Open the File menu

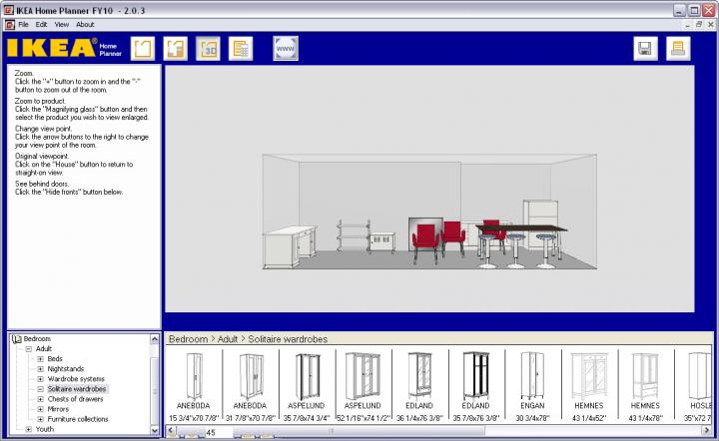tap(23, 24)
